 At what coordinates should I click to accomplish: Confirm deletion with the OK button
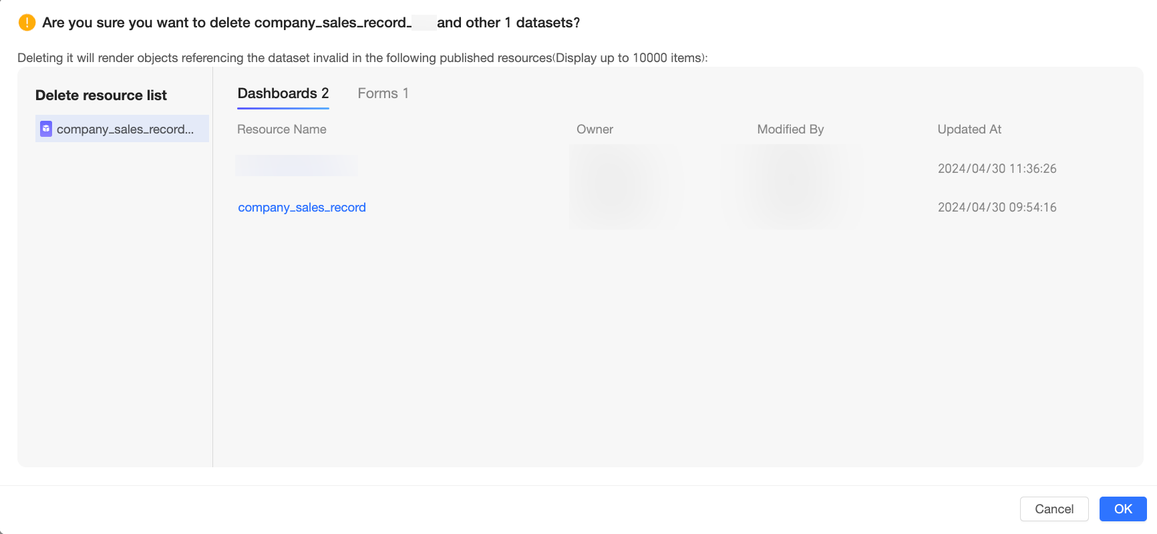coord(1123,509)
